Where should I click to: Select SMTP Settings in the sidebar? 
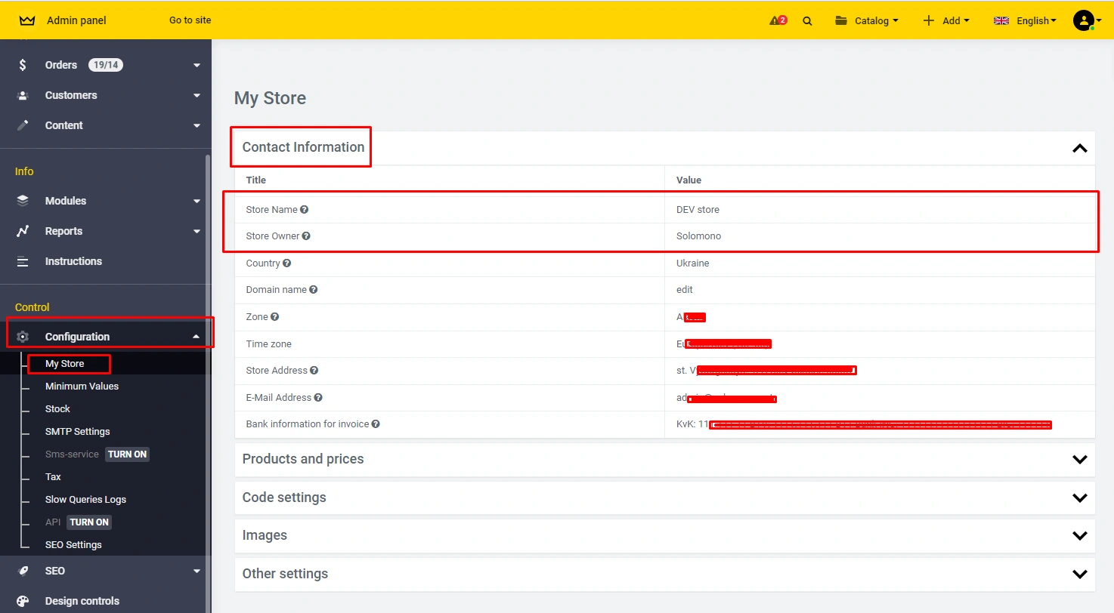77,432
